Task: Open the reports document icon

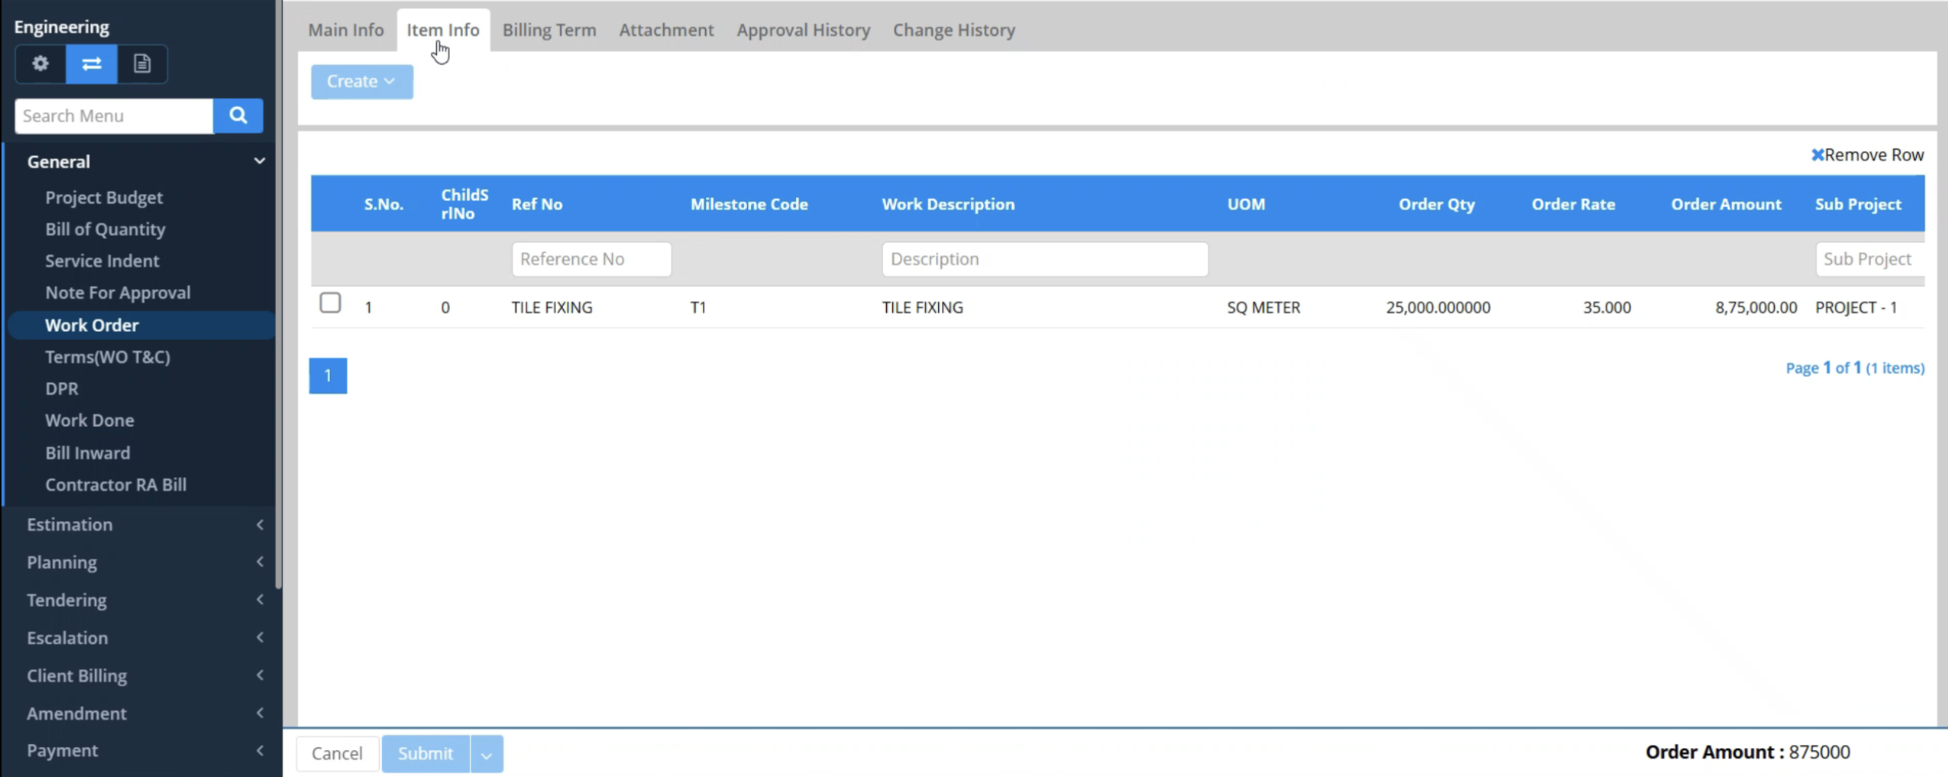Action: pyautogui.click(x=142, y=63)
